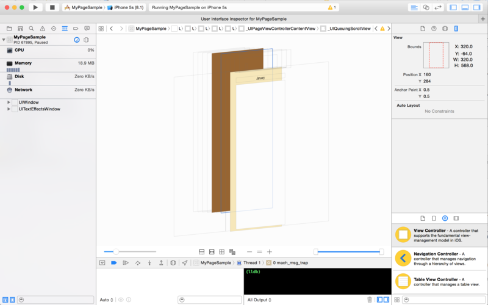Toggle show clipped content button
The height and width of the screenshot is (305, 488).
click(202, 252)
